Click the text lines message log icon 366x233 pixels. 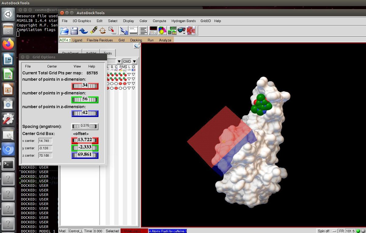pyautogui.click(x=143, y=30)
